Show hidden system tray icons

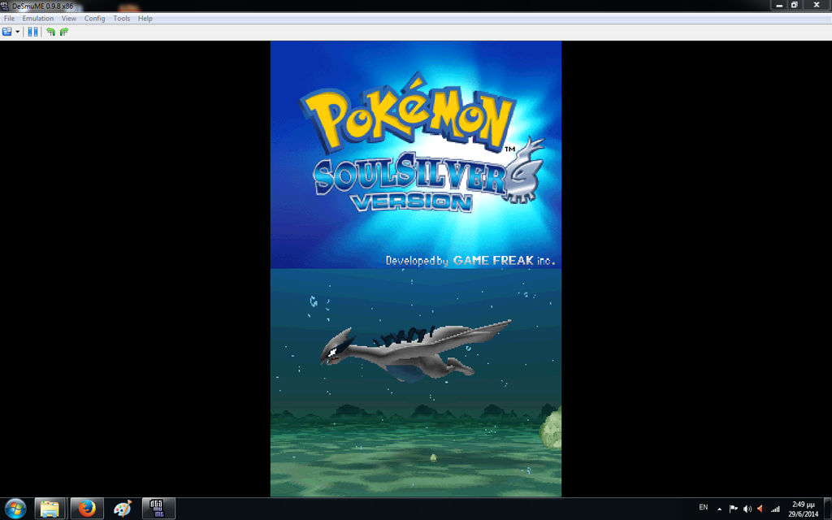[x=720, y=509]
